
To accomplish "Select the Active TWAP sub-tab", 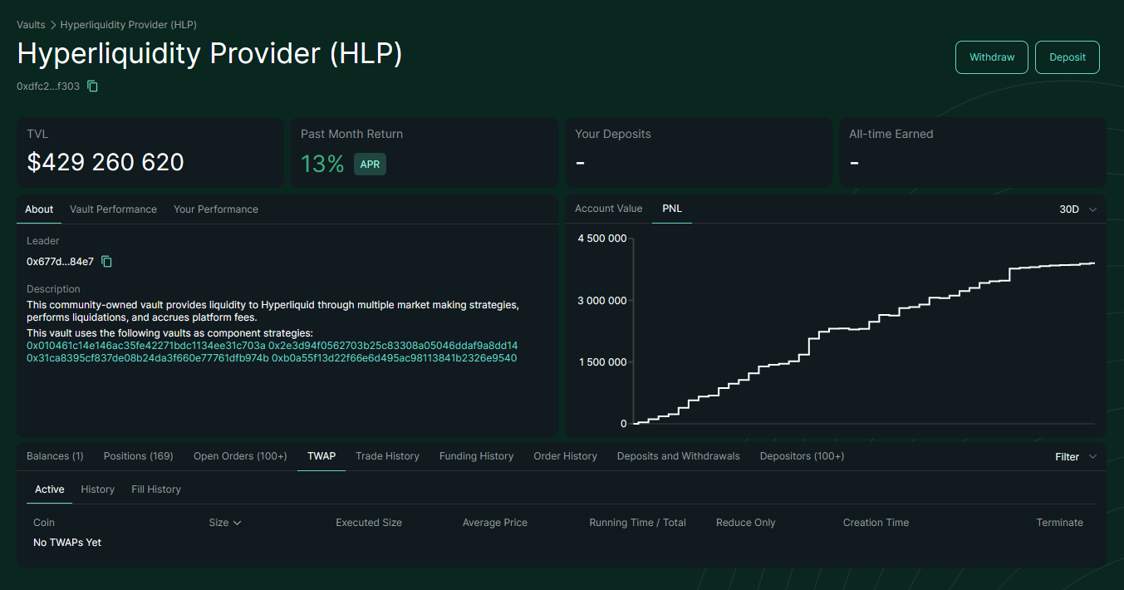I will [x=50, y=489].
